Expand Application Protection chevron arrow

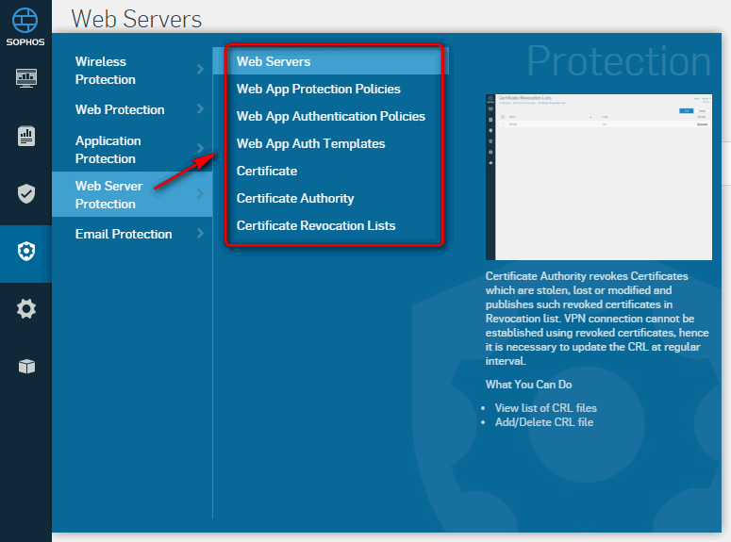(x=201, y=148)
